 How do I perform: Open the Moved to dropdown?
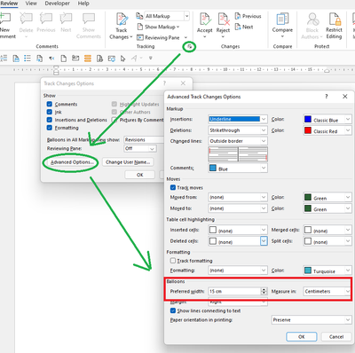coord(238,208)
